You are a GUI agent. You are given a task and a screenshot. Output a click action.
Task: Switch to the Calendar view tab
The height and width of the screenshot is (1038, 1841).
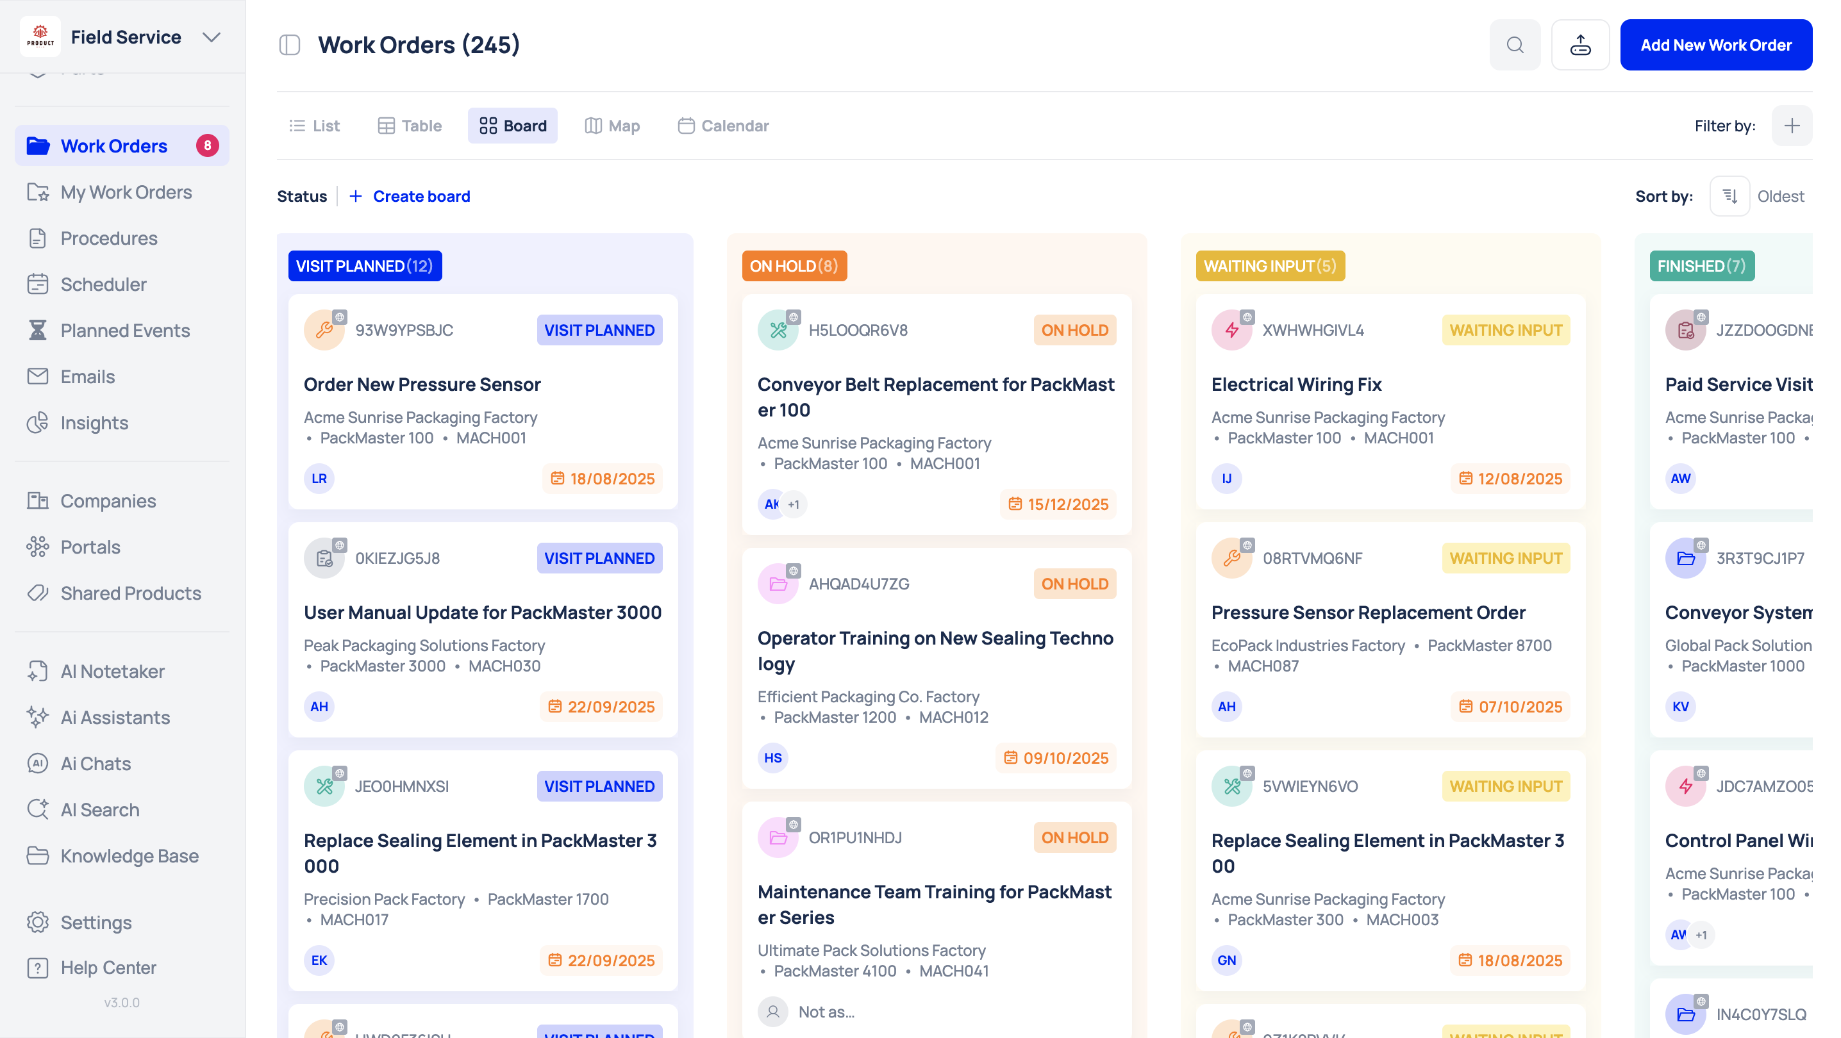point(723,126)
